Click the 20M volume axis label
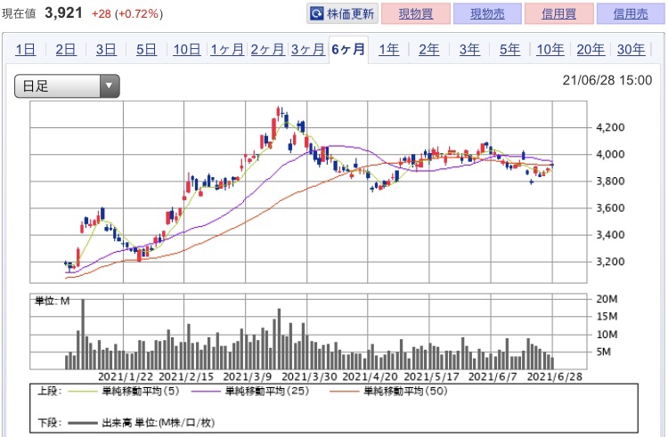Screen dimensions: 668x437 (607, 299)
